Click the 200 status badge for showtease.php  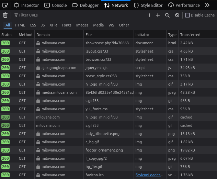point(5,43)
